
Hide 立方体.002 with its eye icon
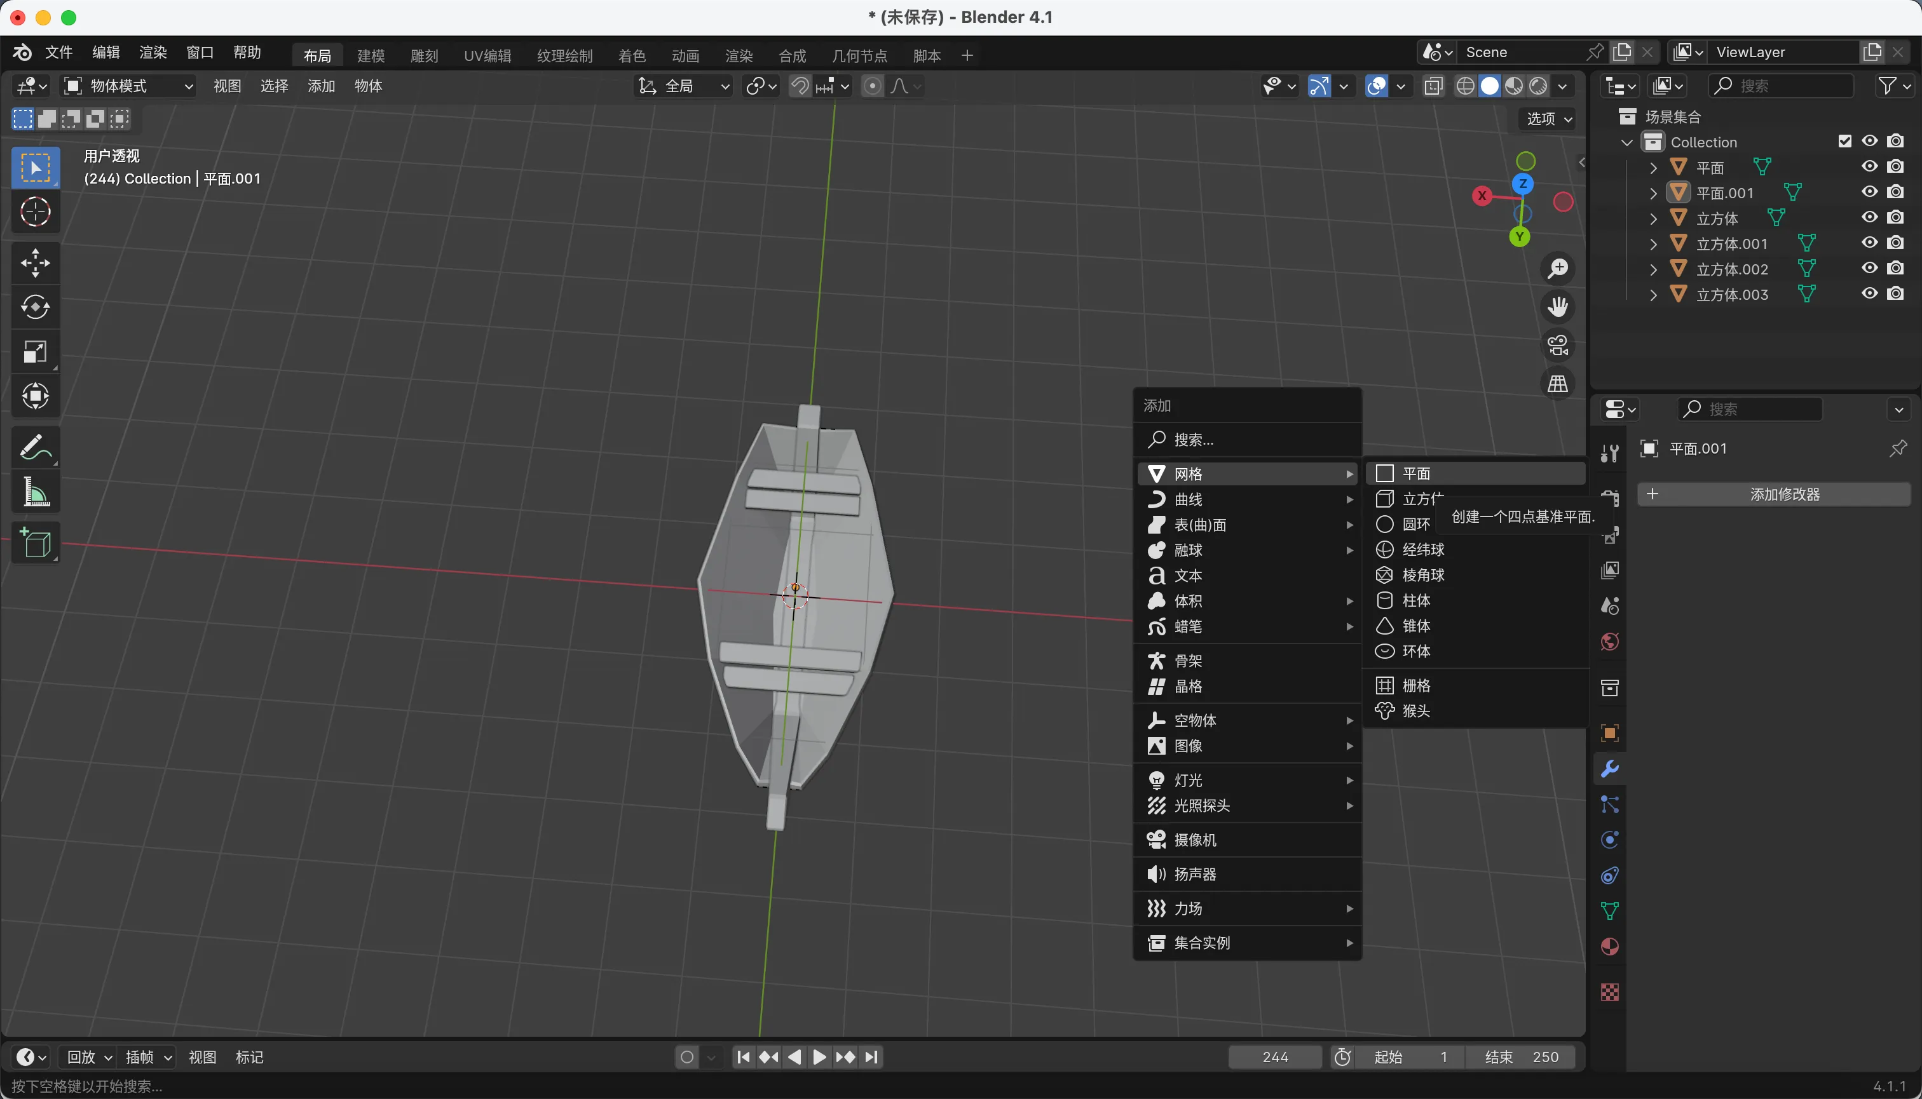[x=1869, y=269]
